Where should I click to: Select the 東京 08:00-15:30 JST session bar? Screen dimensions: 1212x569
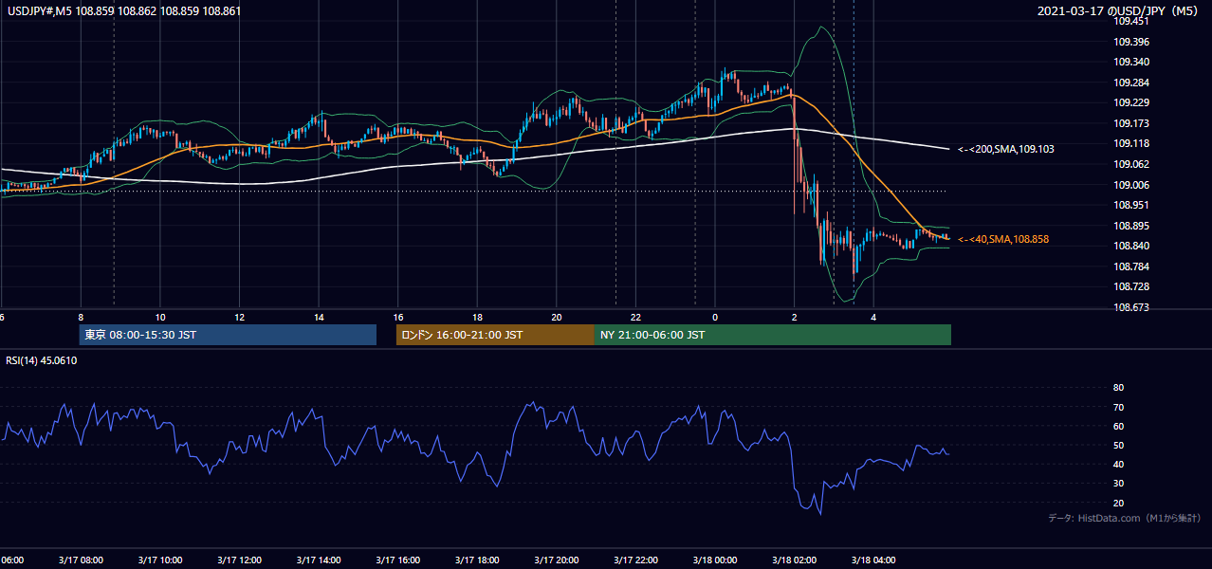(228, 335)
